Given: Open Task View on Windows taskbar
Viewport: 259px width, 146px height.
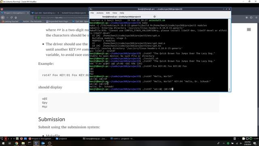Looking at the screenshot, I should click(10, 143).
